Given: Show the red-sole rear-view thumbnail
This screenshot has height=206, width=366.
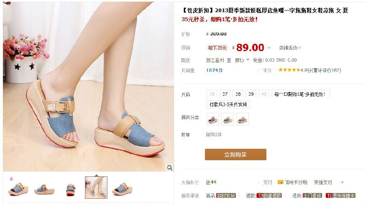Looking at the screenshot, I should click(71, 189).
